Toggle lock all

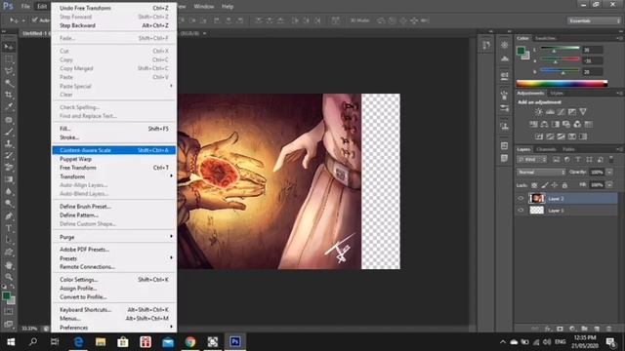click(564, 185)
